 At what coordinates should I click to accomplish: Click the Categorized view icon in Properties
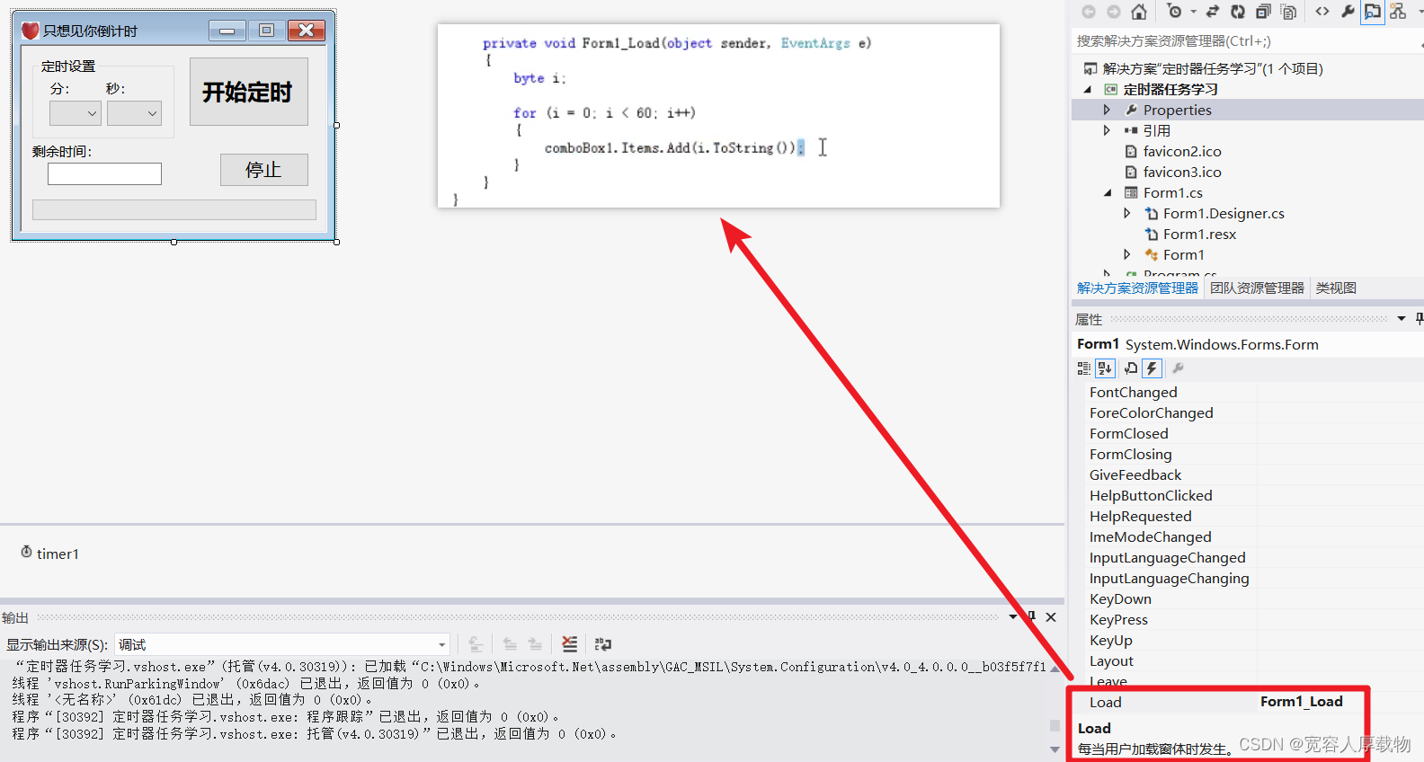point(1083,368)
